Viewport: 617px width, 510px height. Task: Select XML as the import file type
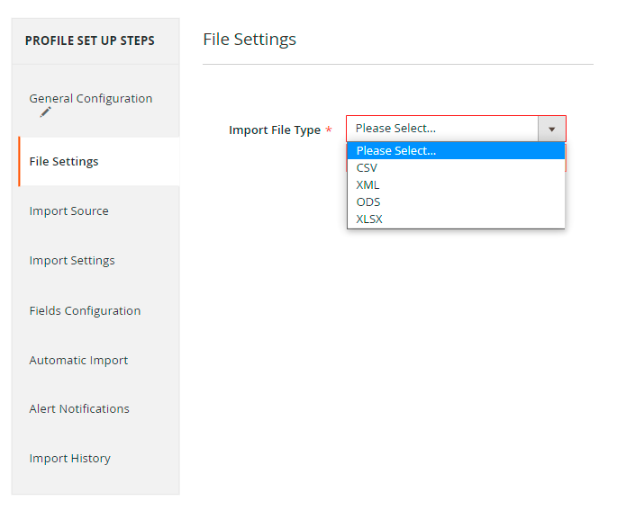pos(368,185)
